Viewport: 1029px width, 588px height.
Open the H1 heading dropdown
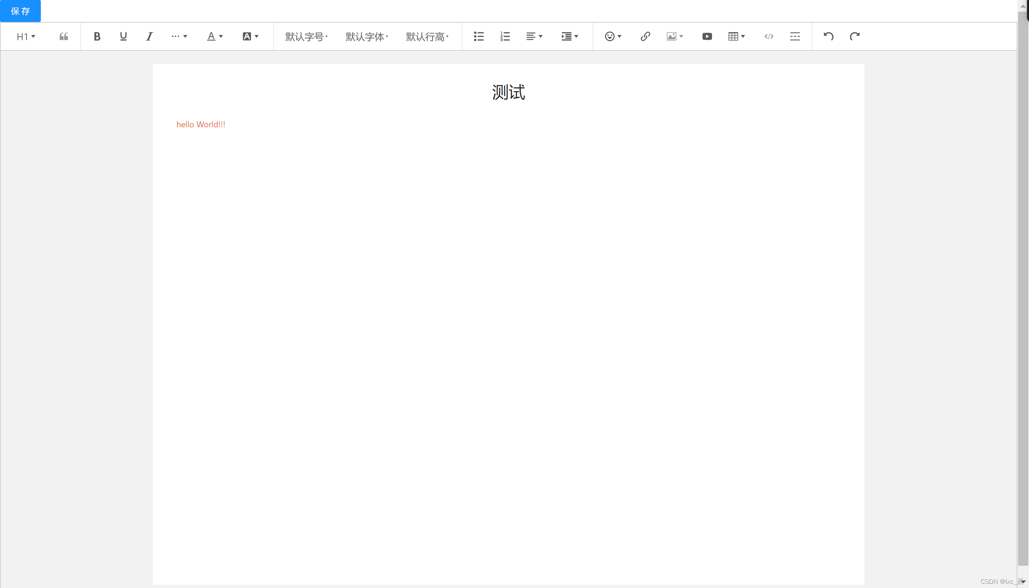[x=26, y=37]
